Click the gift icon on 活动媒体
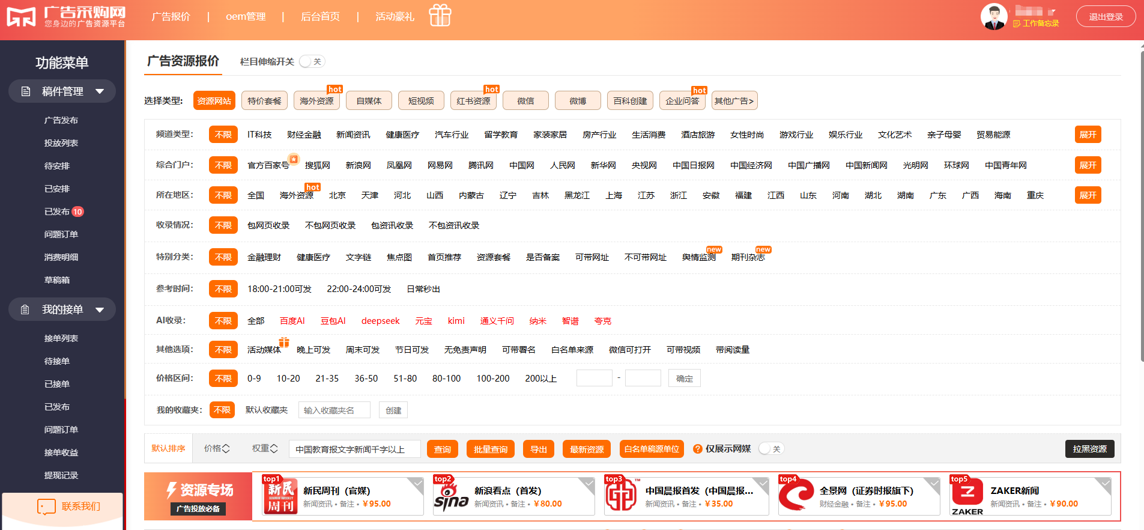Viewport: 1144px width, 530px height. tap(284, 342)
